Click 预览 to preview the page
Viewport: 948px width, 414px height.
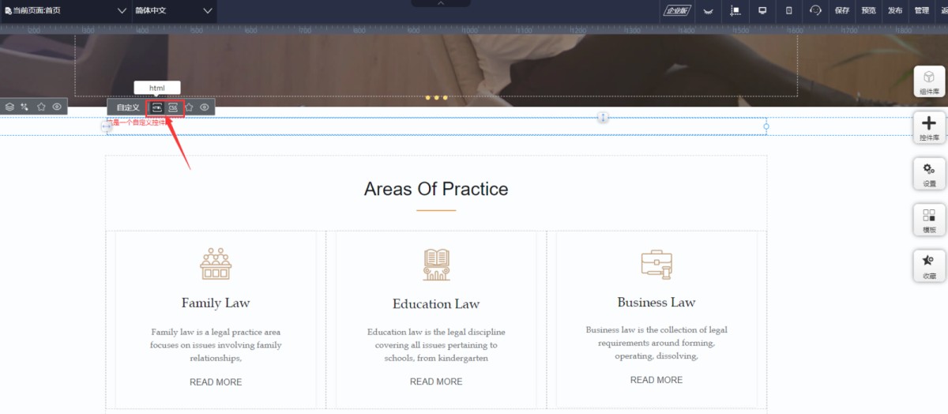(868, 10)
